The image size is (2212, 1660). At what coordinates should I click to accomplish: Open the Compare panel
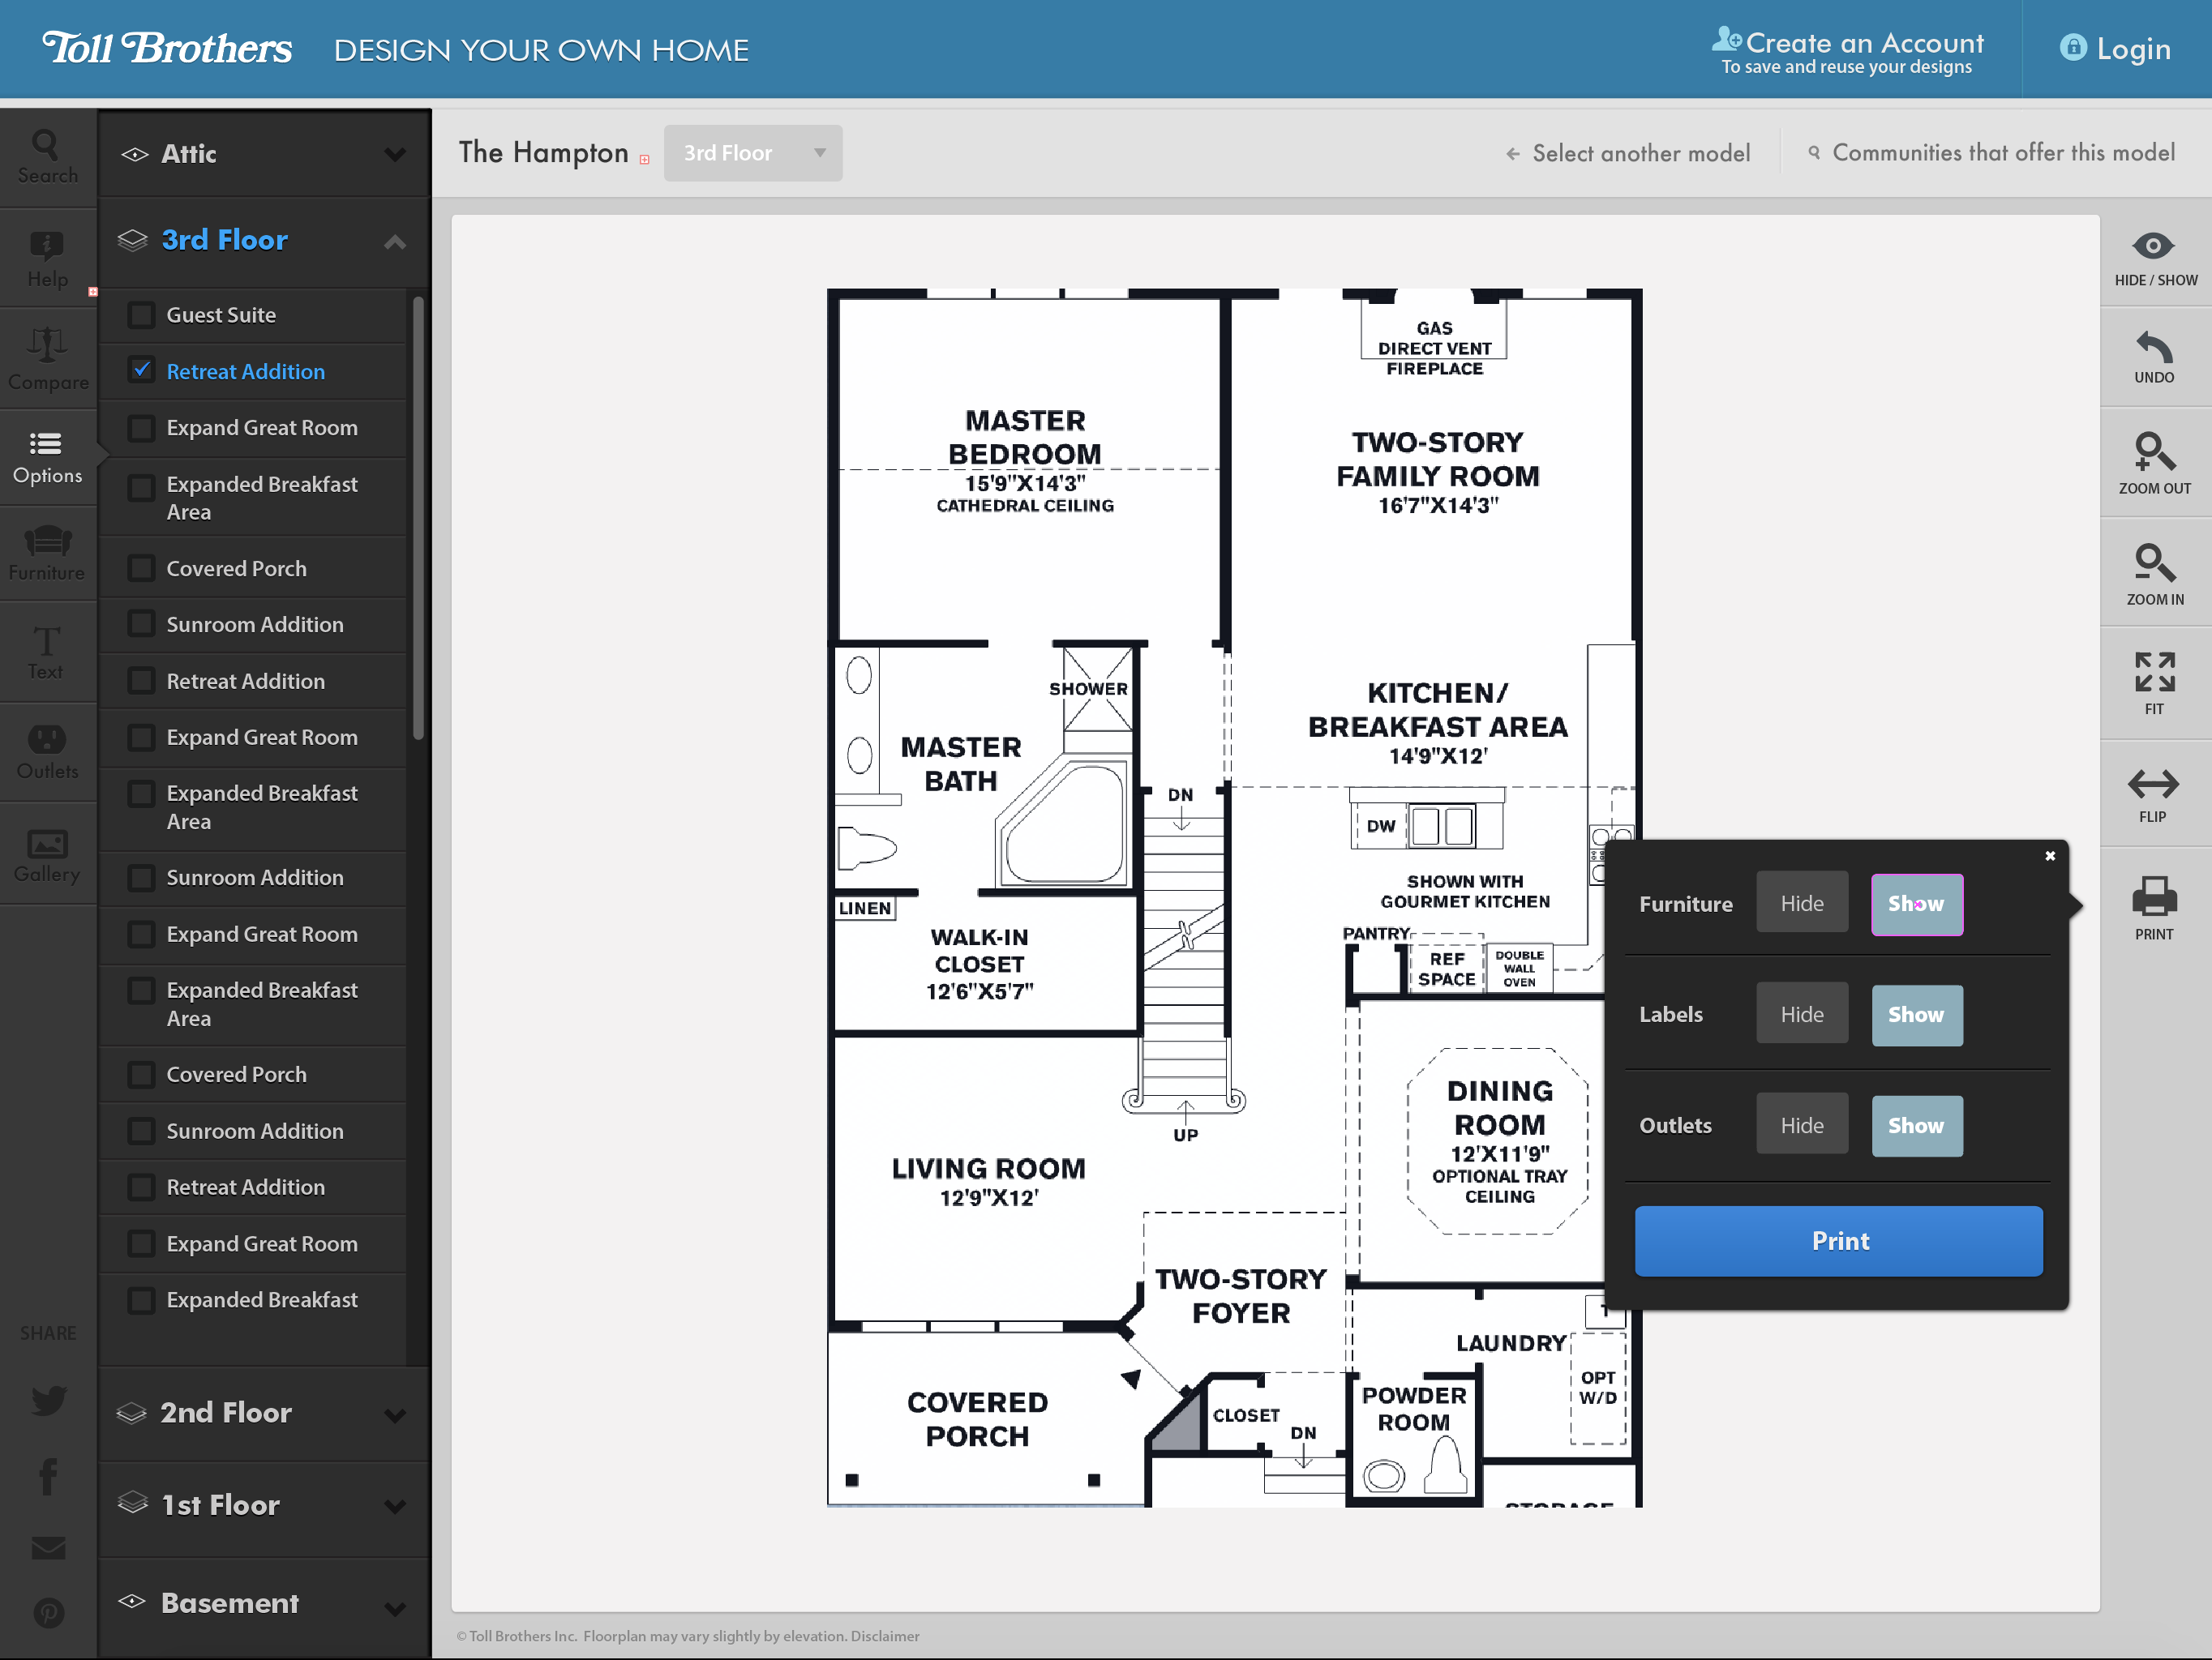tap(47, 357)
